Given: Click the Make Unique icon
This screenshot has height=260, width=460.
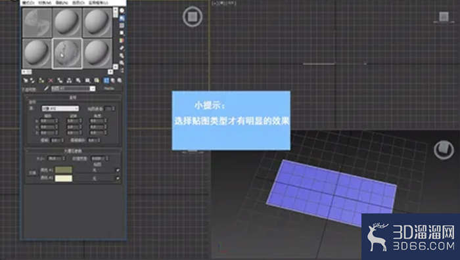Looking at the screenshot, I should pos(69,80).
